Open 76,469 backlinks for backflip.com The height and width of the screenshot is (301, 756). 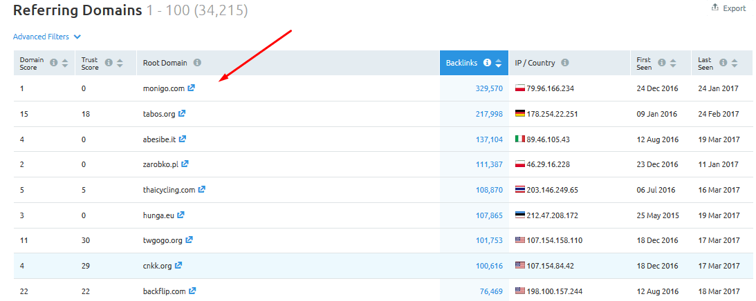(491, 291)
